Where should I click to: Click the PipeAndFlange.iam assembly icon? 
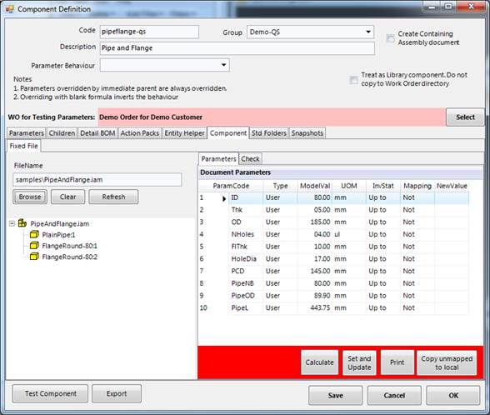pos(22,223)
